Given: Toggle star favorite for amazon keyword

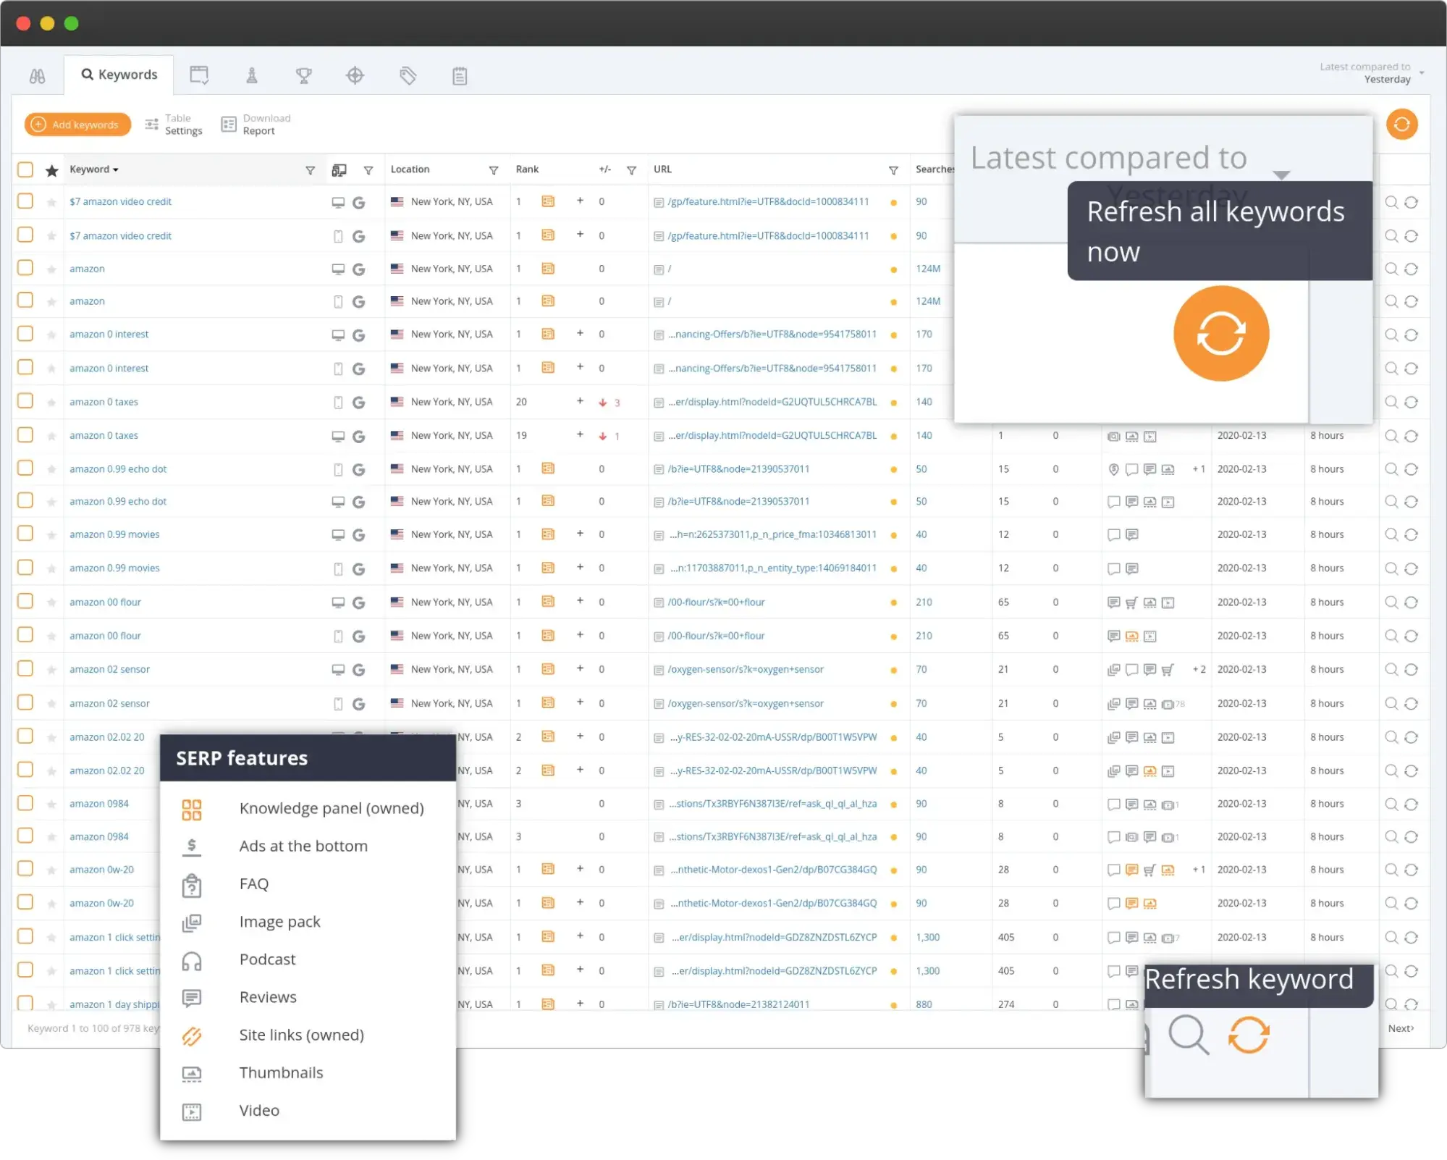Looking at the screenshot, I should click(x=51, y=267).
